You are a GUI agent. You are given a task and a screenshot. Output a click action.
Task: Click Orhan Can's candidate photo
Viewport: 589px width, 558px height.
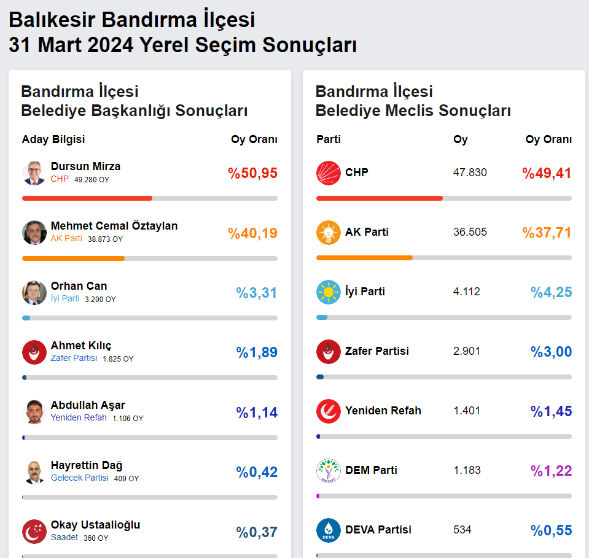34,293
